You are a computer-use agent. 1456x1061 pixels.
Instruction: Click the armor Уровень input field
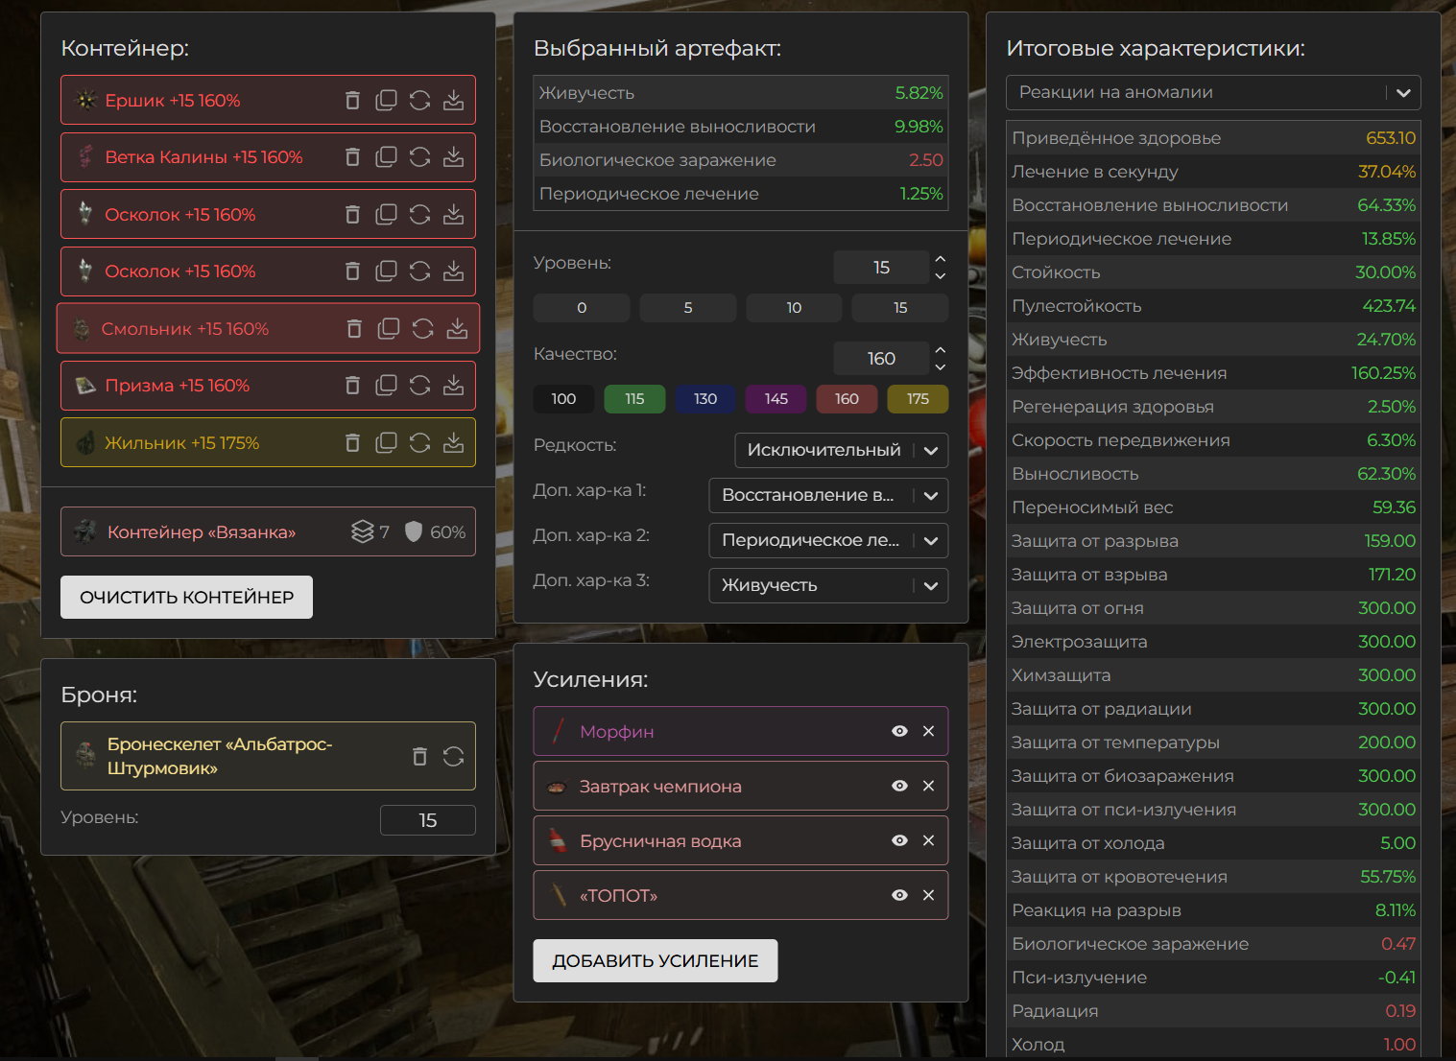pos(427,820)
